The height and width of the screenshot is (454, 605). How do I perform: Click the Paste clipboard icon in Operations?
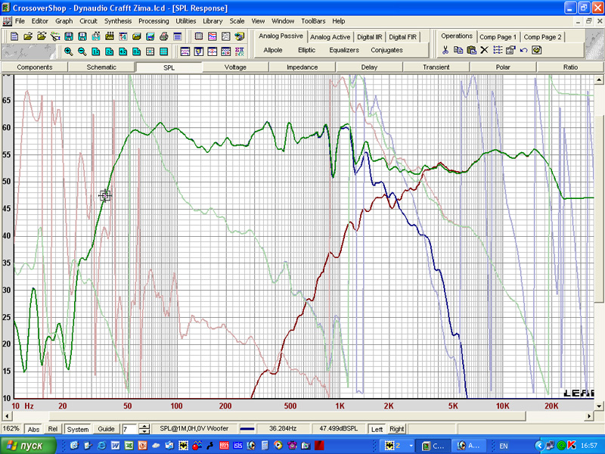pyautogui.click(x=471, y=50)
